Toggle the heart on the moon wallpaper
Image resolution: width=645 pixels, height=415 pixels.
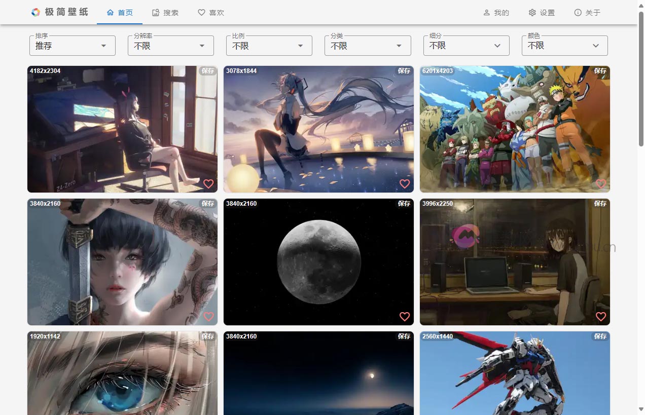coord(405,316)
